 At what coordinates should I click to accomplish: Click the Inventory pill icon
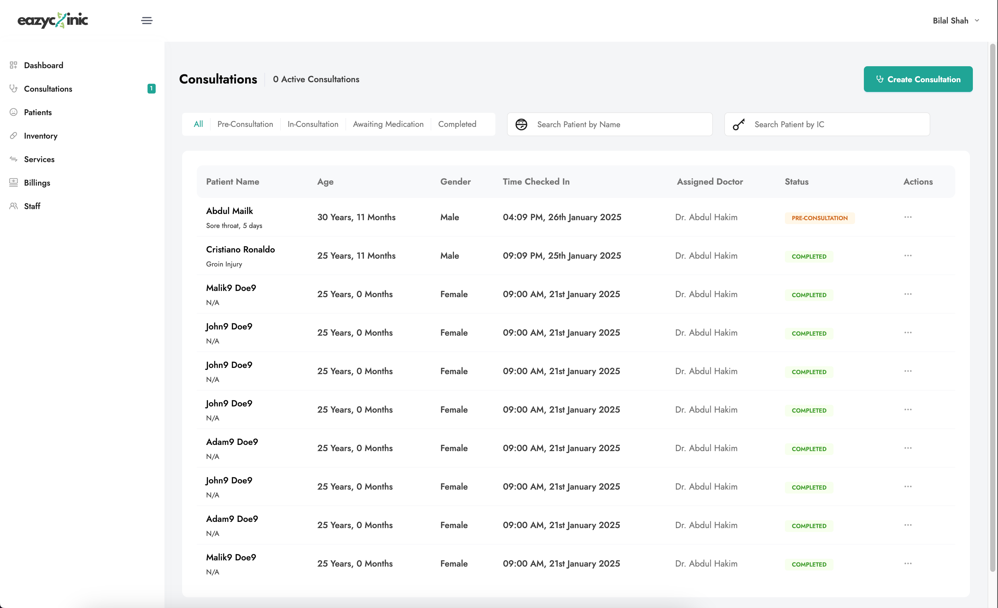click(x=13, y=136)
